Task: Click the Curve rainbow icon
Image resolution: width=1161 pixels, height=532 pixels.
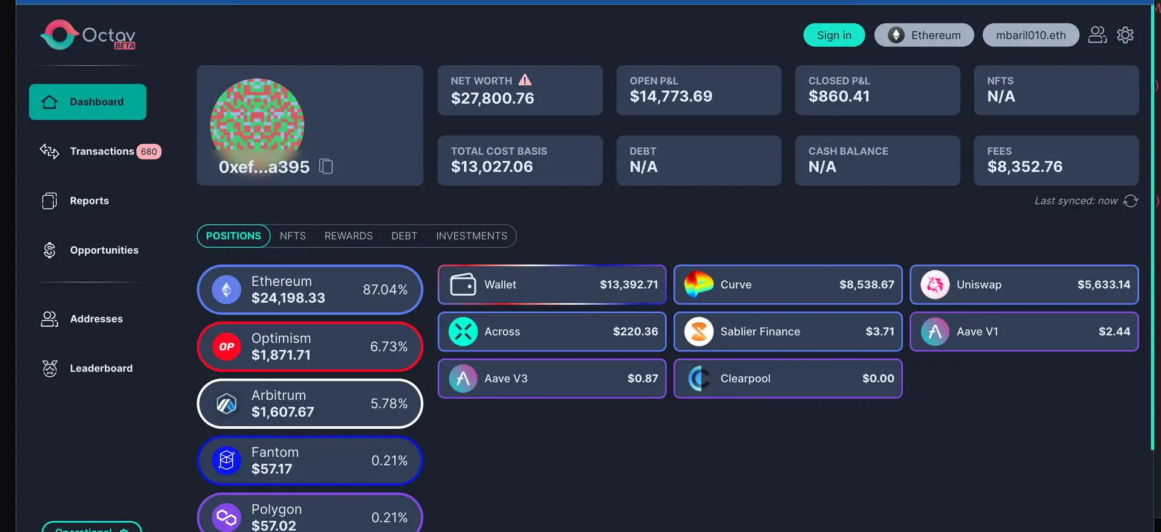Action: click(x=699, y=284)
